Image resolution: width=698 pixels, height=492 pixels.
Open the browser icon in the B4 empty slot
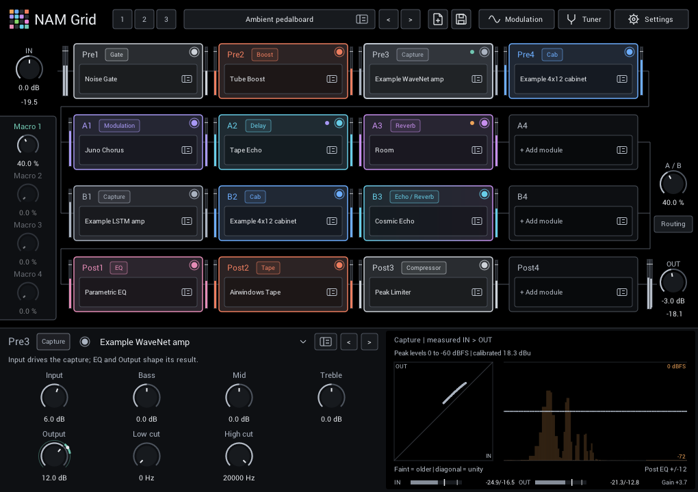coord(622,221)
